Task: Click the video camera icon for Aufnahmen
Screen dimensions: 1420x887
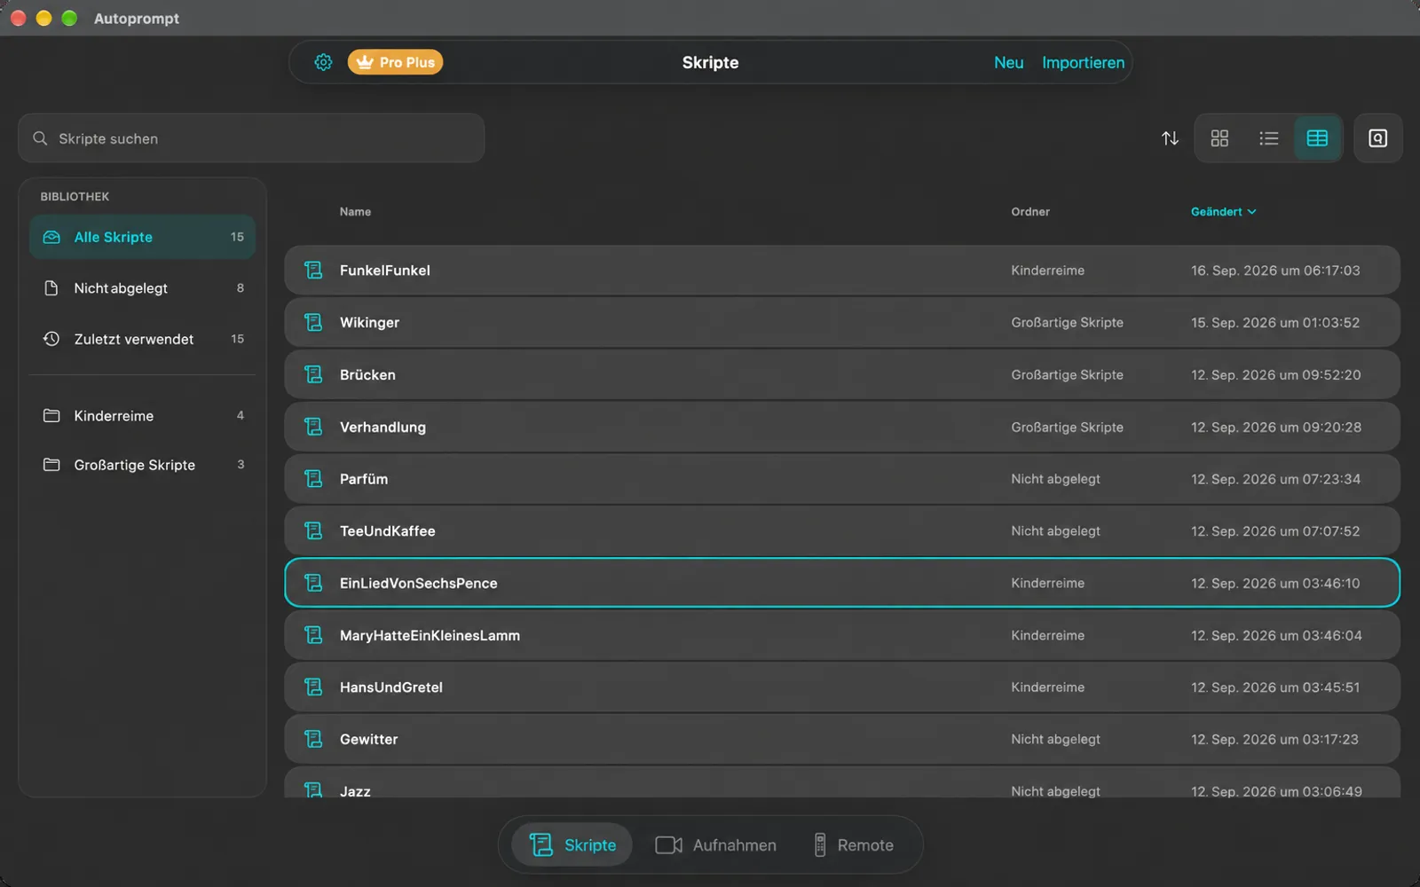Action: (x=668, y=845)
